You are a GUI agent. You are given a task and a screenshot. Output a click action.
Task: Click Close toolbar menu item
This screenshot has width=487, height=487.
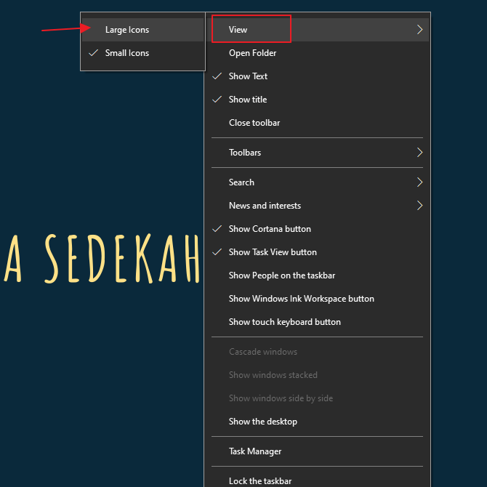click(254, 123)
